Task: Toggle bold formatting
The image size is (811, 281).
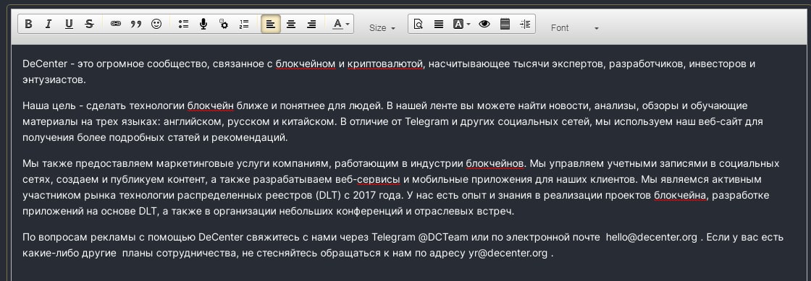Action: [28, 25]
